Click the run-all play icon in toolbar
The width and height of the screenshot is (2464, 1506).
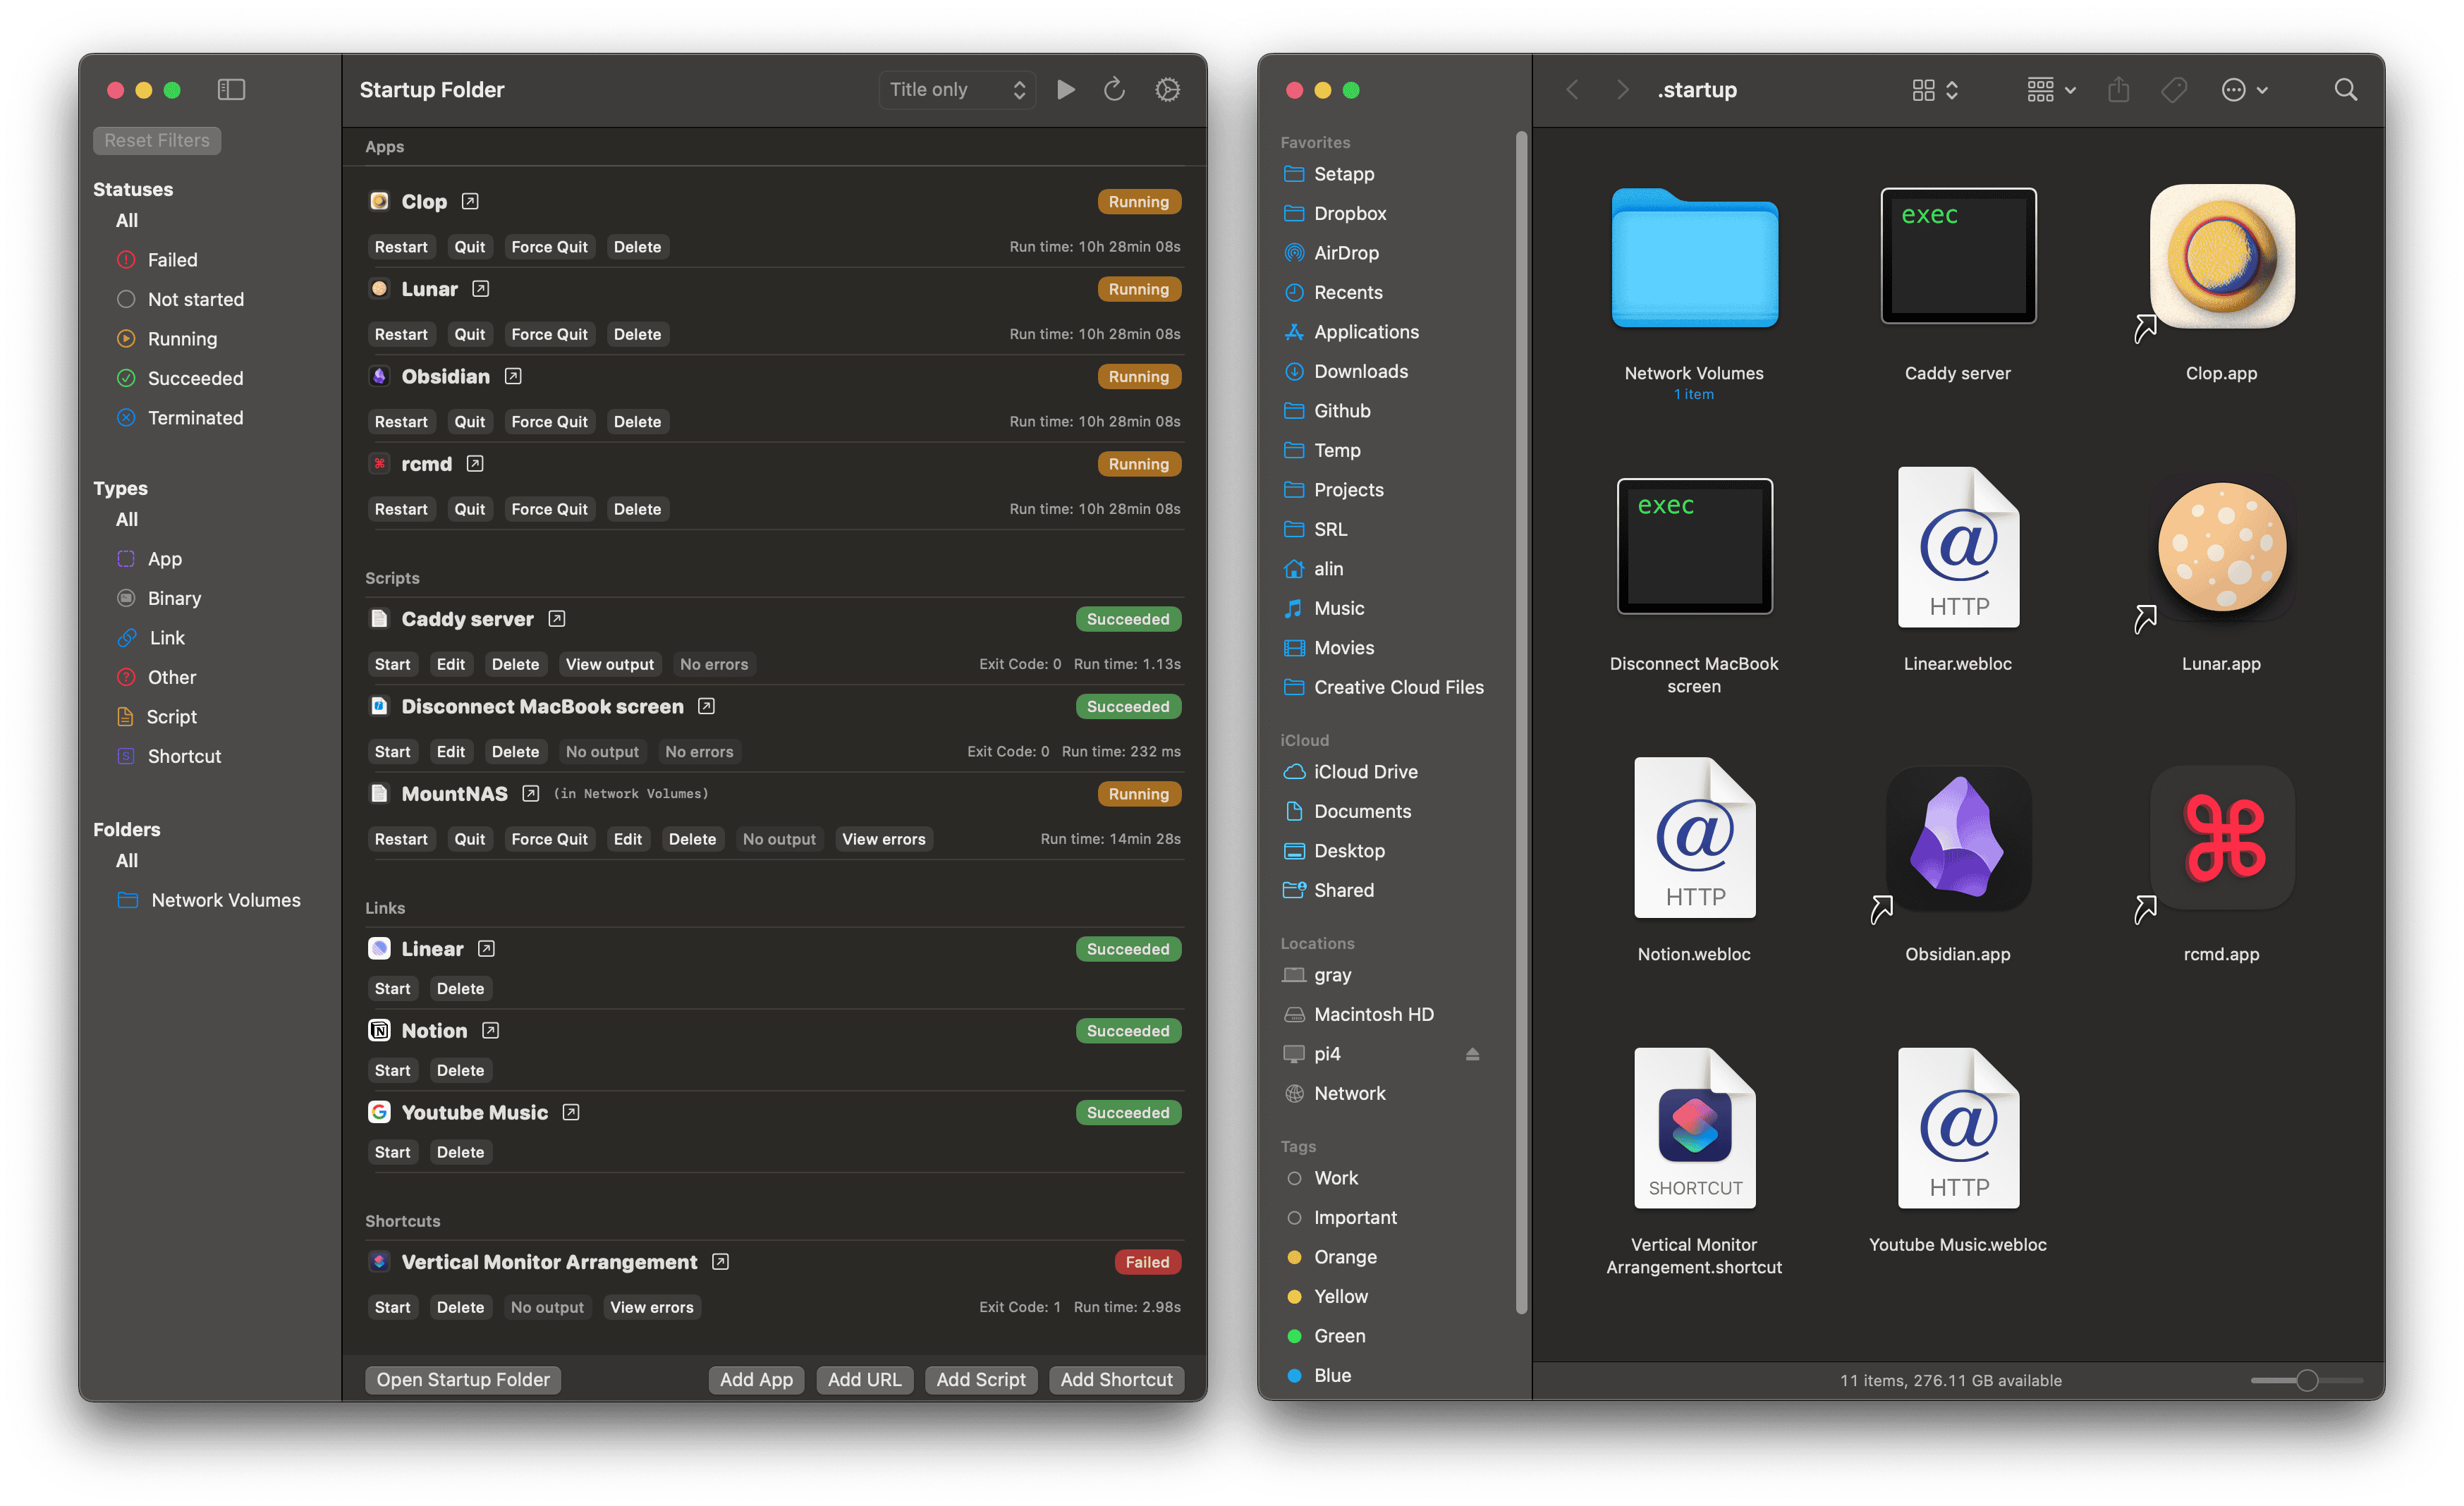[x=1066, y=90]
